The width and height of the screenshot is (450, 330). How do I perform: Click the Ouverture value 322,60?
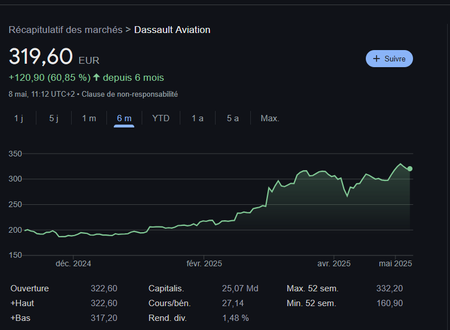(104, 288)
